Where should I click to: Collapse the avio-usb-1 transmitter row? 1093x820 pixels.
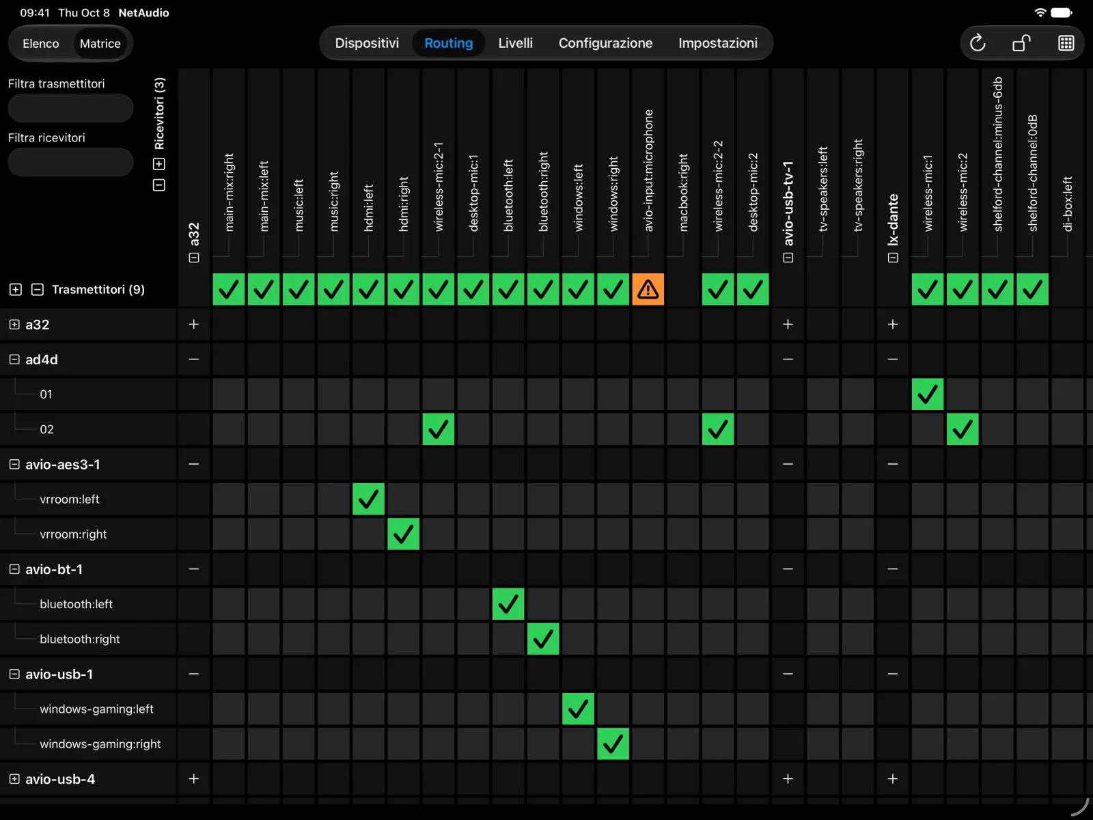14,674
